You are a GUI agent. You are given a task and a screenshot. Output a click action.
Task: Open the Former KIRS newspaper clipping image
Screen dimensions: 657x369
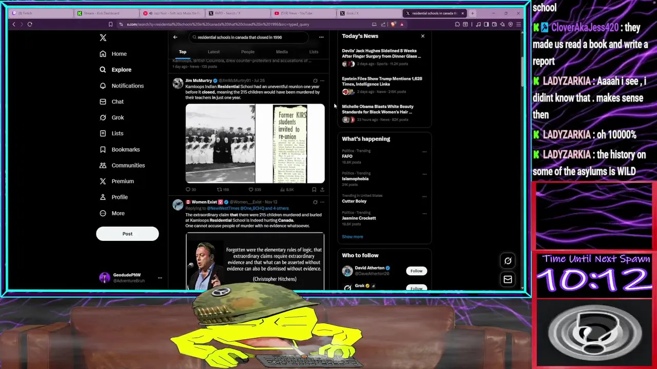pyautogui.click(x=291, y=143)
